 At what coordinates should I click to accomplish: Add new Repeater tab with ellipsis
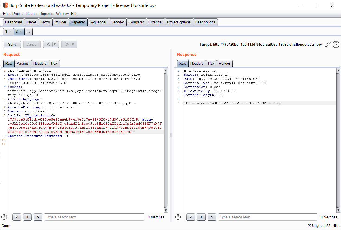tap(28, 31)
